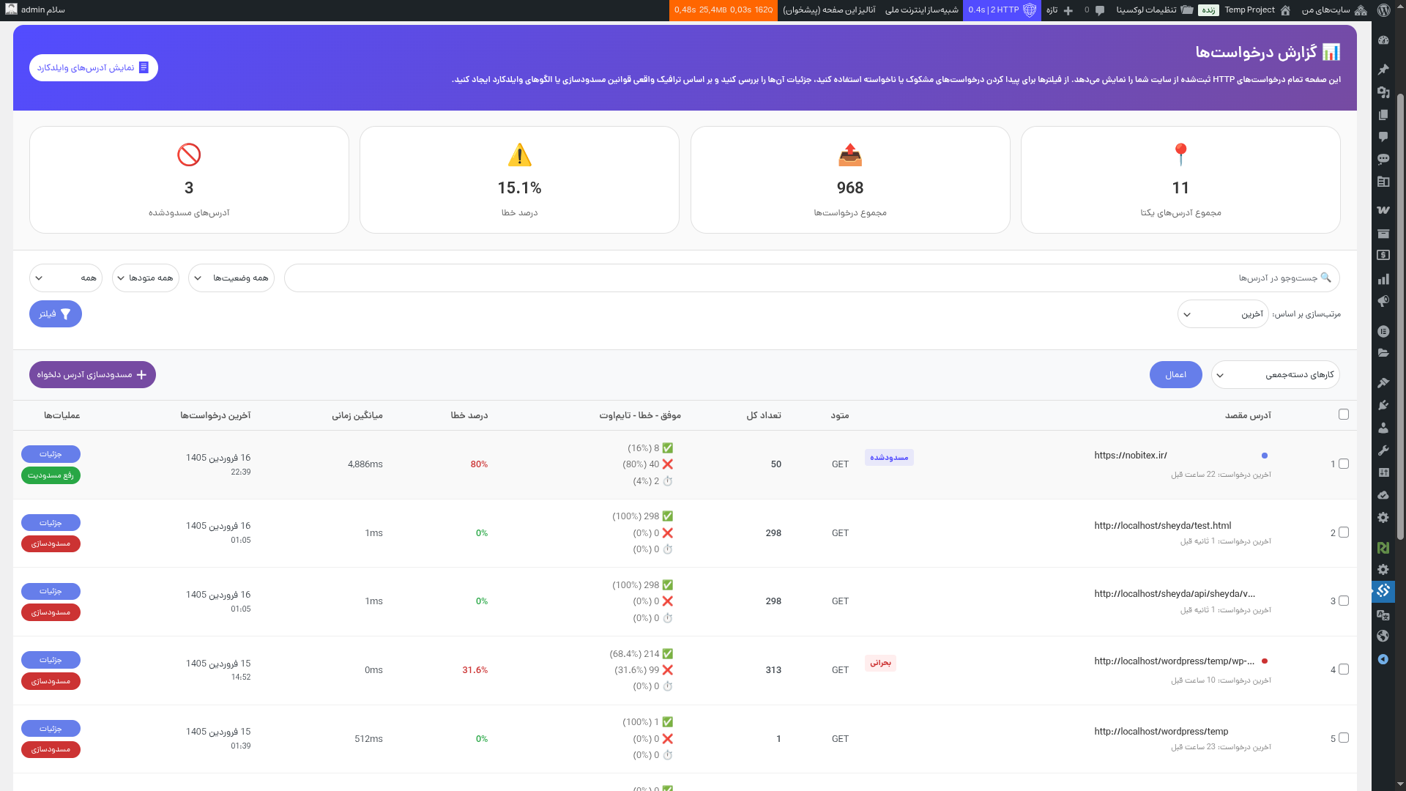Click اعمال apply button

click(x=1176, y=375)
